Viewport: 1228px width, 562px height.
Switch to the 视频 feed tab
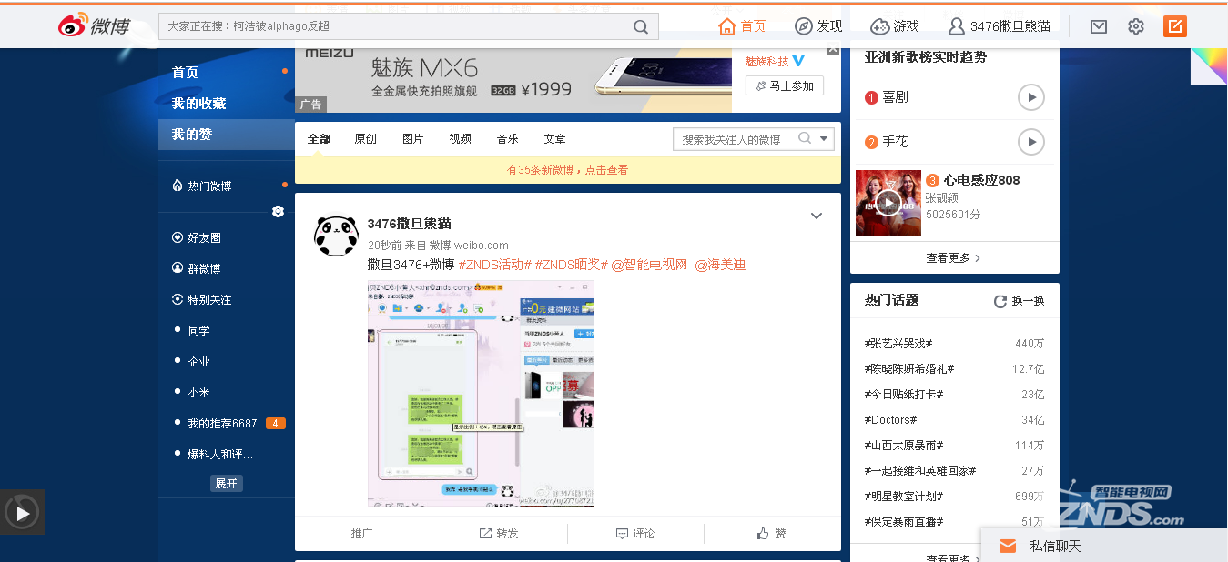click(460, 139)
